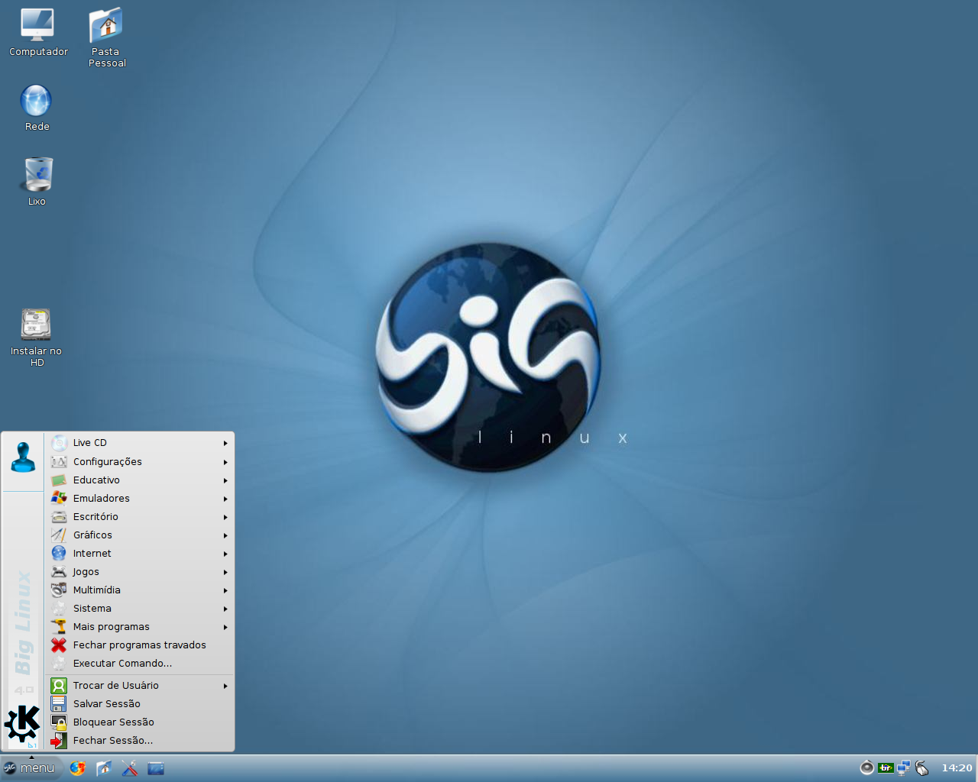The image size is (978, 782).
Task: Open the Internet menu category
Action: (x=140, y=554)
